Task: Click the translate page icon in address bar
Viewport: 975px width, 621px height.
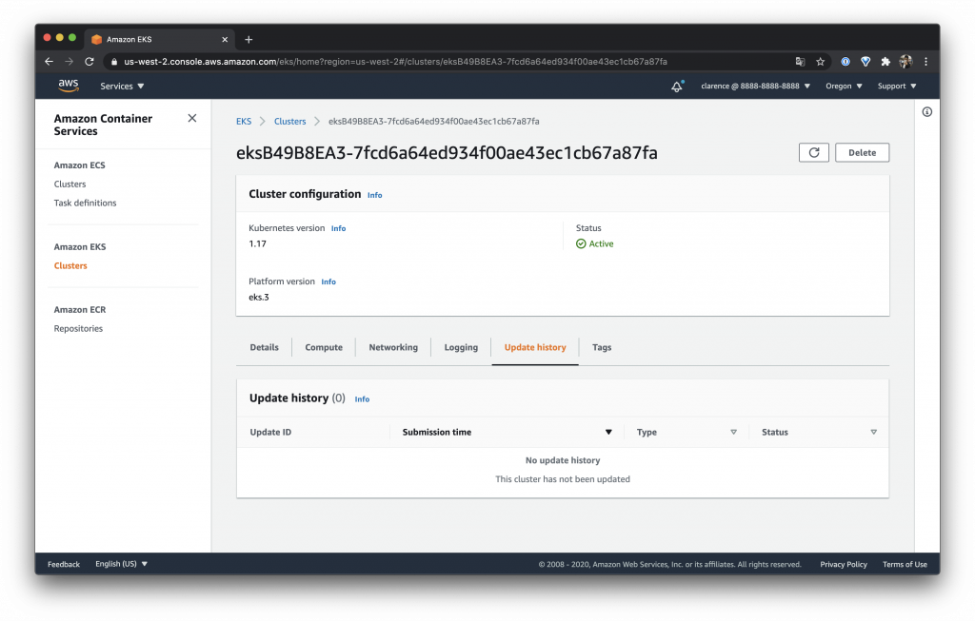Action: coord(800,62)
